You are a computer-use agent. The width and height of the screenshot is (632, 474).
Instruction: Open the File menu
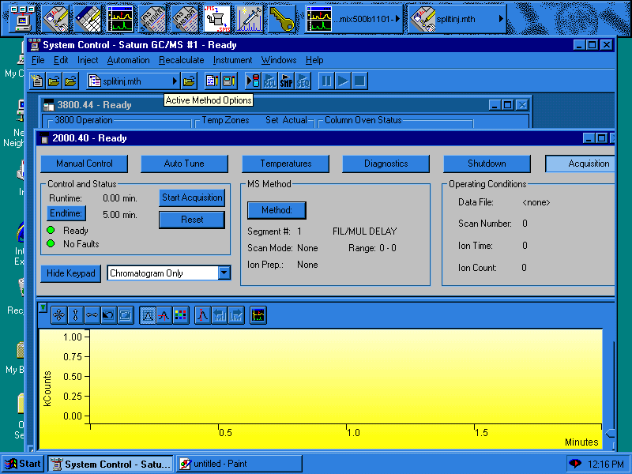click(x=38, y=61)
